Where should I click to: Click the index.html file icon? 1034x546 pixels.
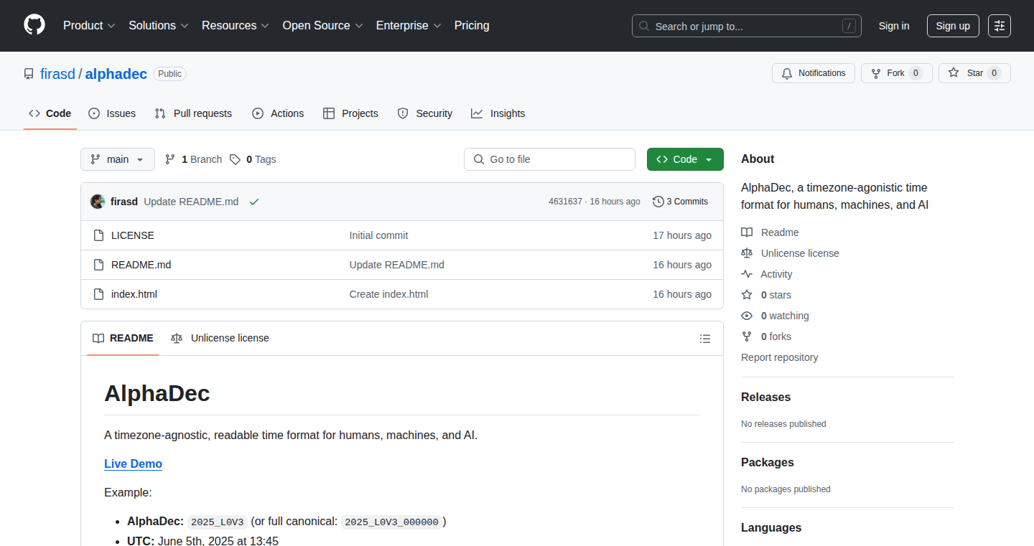[99, 294]
